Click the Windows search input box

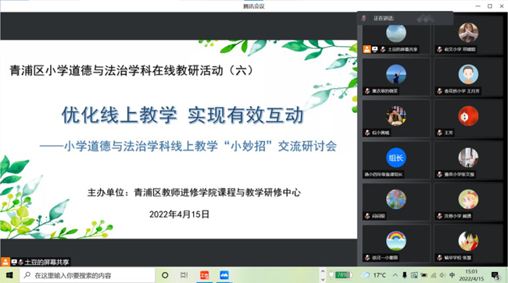click(x=88, y=275)
